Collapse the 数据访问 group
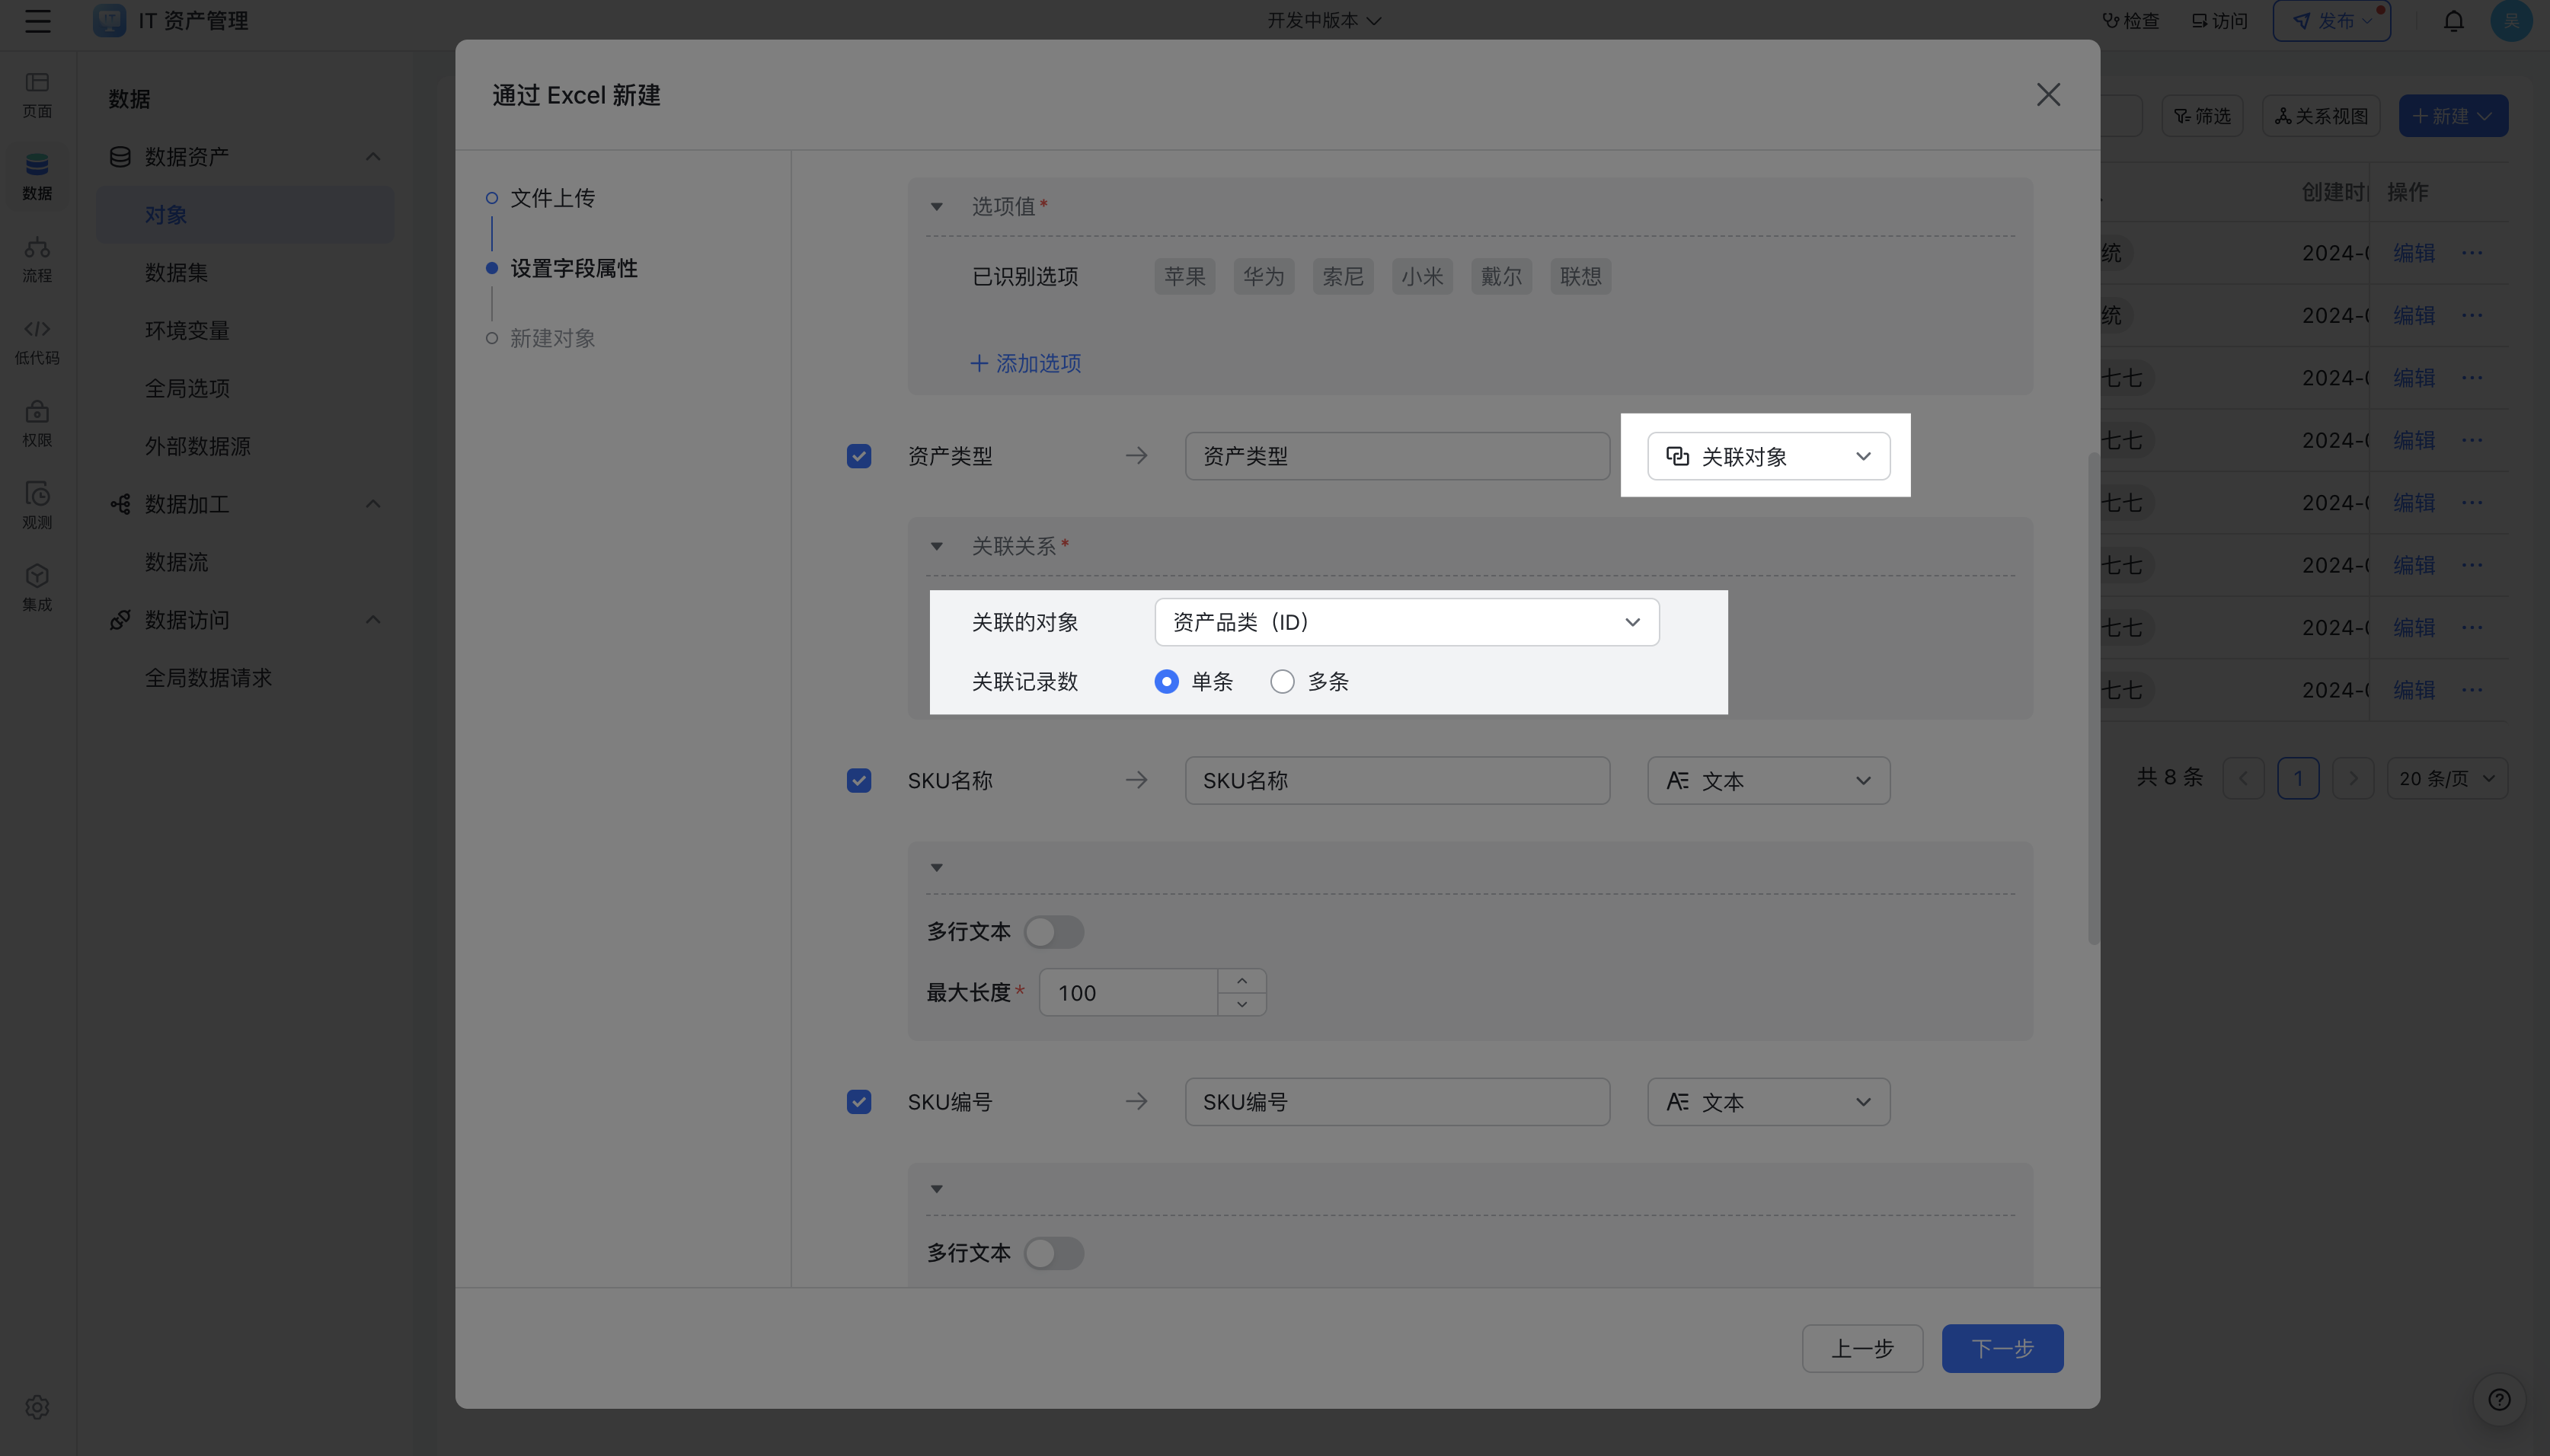The width and height of the screenshot is (2550, 1456). tap(372, 619)
